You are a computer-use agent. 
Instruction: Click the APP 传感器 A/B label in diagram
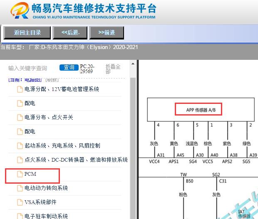click(201, 110)
